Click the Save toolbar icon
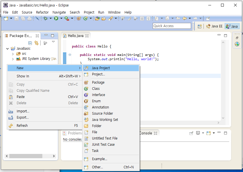This screenshot has width=243, height=172. [16, 18]
